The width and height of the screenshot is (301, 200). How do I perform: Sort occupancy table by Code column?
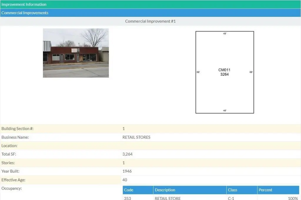pos(129,190)
